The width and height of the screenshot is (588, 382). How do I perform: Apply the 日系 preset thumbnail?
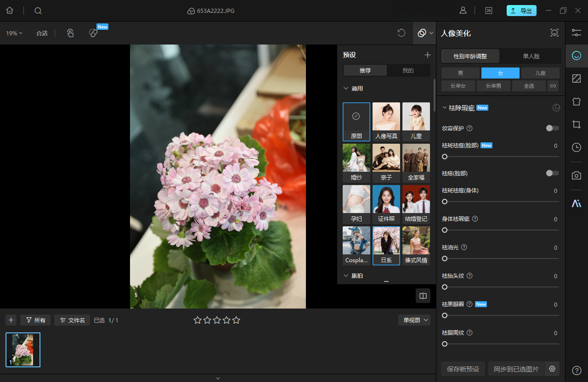(386, 246)
